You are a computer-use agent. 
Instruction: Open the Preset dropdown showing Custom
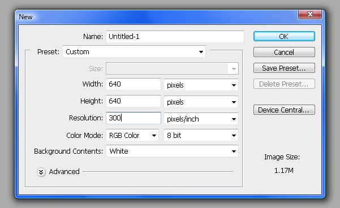tap(134, 51)
